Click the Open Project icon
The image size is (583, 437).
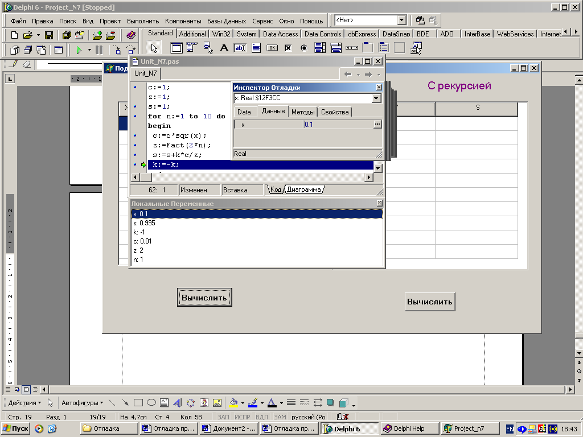tap(80, 35)
